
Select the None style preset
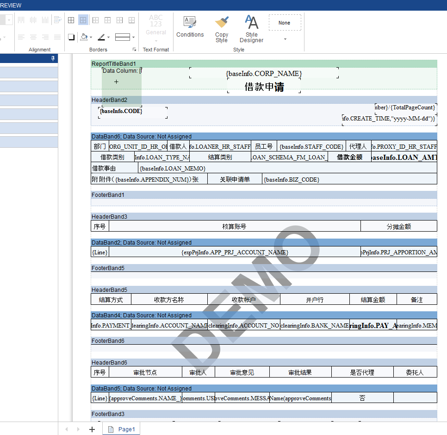[285, 23]
